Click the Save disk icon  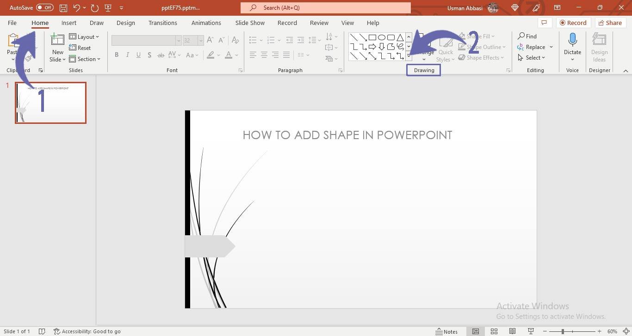pos(63,8)
